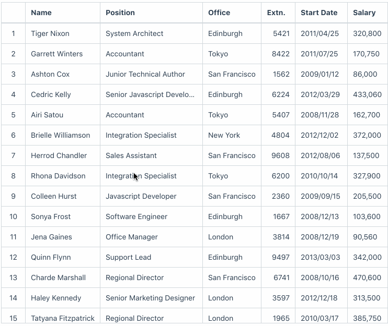Select row number 11 cell

(14, 237)
